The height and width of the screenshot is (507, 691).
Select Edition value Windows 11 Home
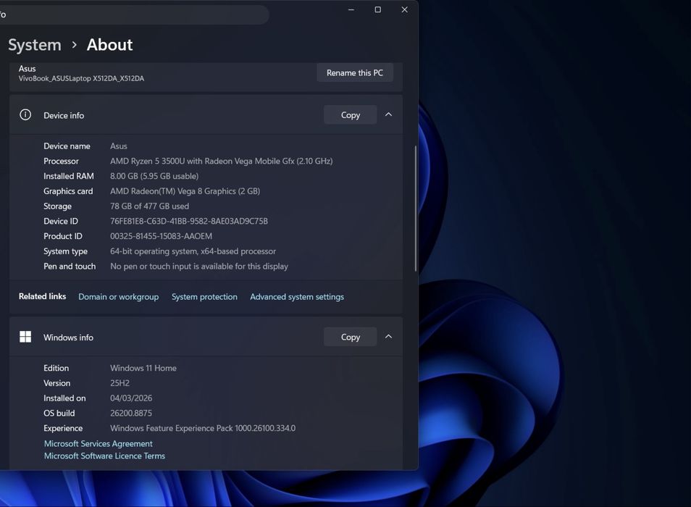(x=143, y=368)
